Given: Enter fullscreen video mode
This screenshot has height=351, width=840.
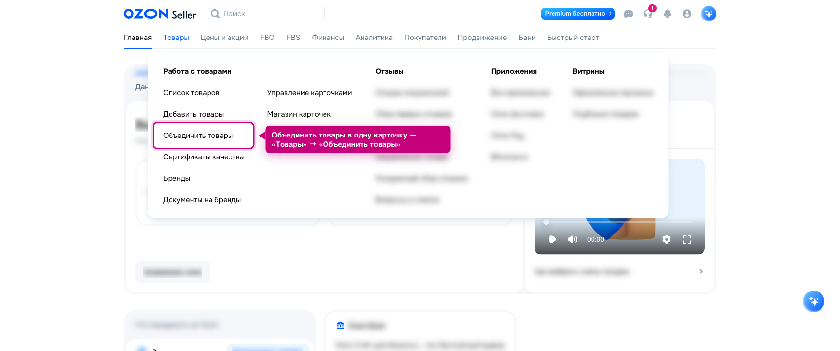Looking at the screenshot, I should pyautogui.click(x=687, y=239).
